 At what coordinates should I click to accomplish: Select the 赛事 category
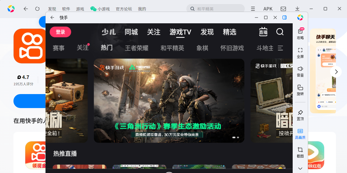coord(59,48)
